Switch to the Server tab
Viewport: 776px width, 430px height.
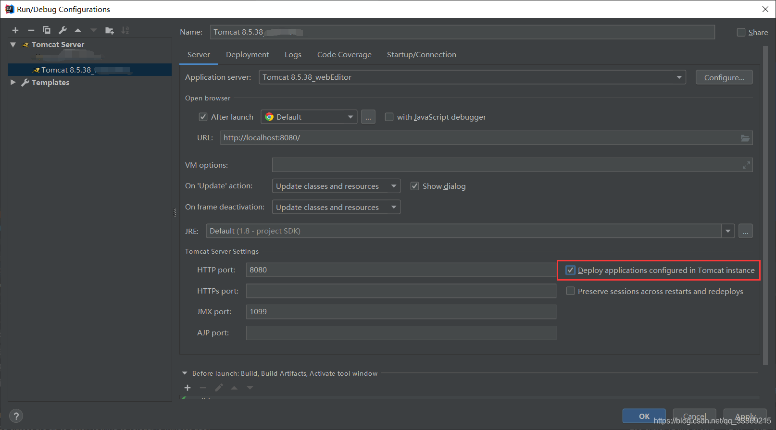pyautogui.click(x=199, y=55)
